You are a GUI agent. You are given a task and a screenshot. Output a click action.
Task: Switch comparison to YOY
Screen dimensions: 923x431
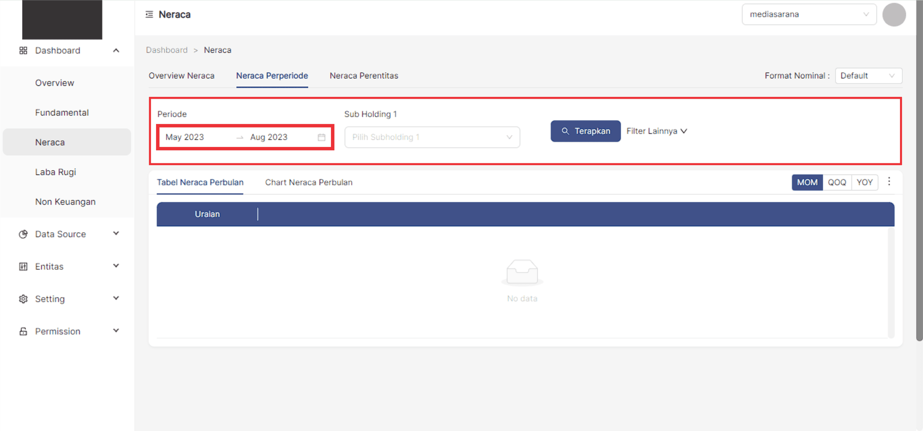click(x=864, y=183)
